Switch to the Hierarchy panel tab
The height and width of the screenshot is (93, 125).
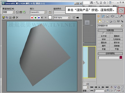(x=107, y=16)
